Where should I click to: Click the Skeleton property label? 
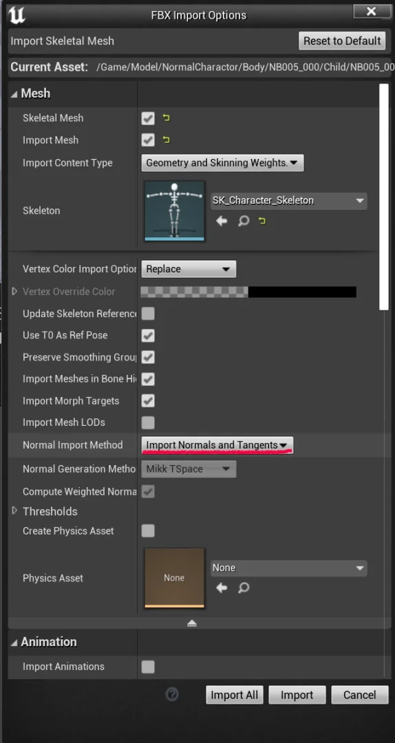click(x=41, y=211)
